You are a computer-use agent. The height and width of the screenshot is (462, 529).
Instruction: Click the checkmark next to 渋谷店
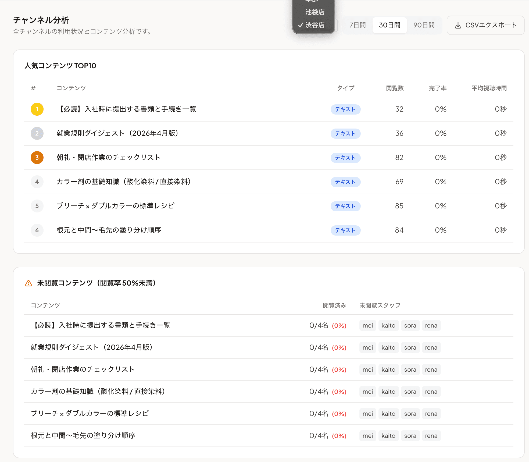301,25
